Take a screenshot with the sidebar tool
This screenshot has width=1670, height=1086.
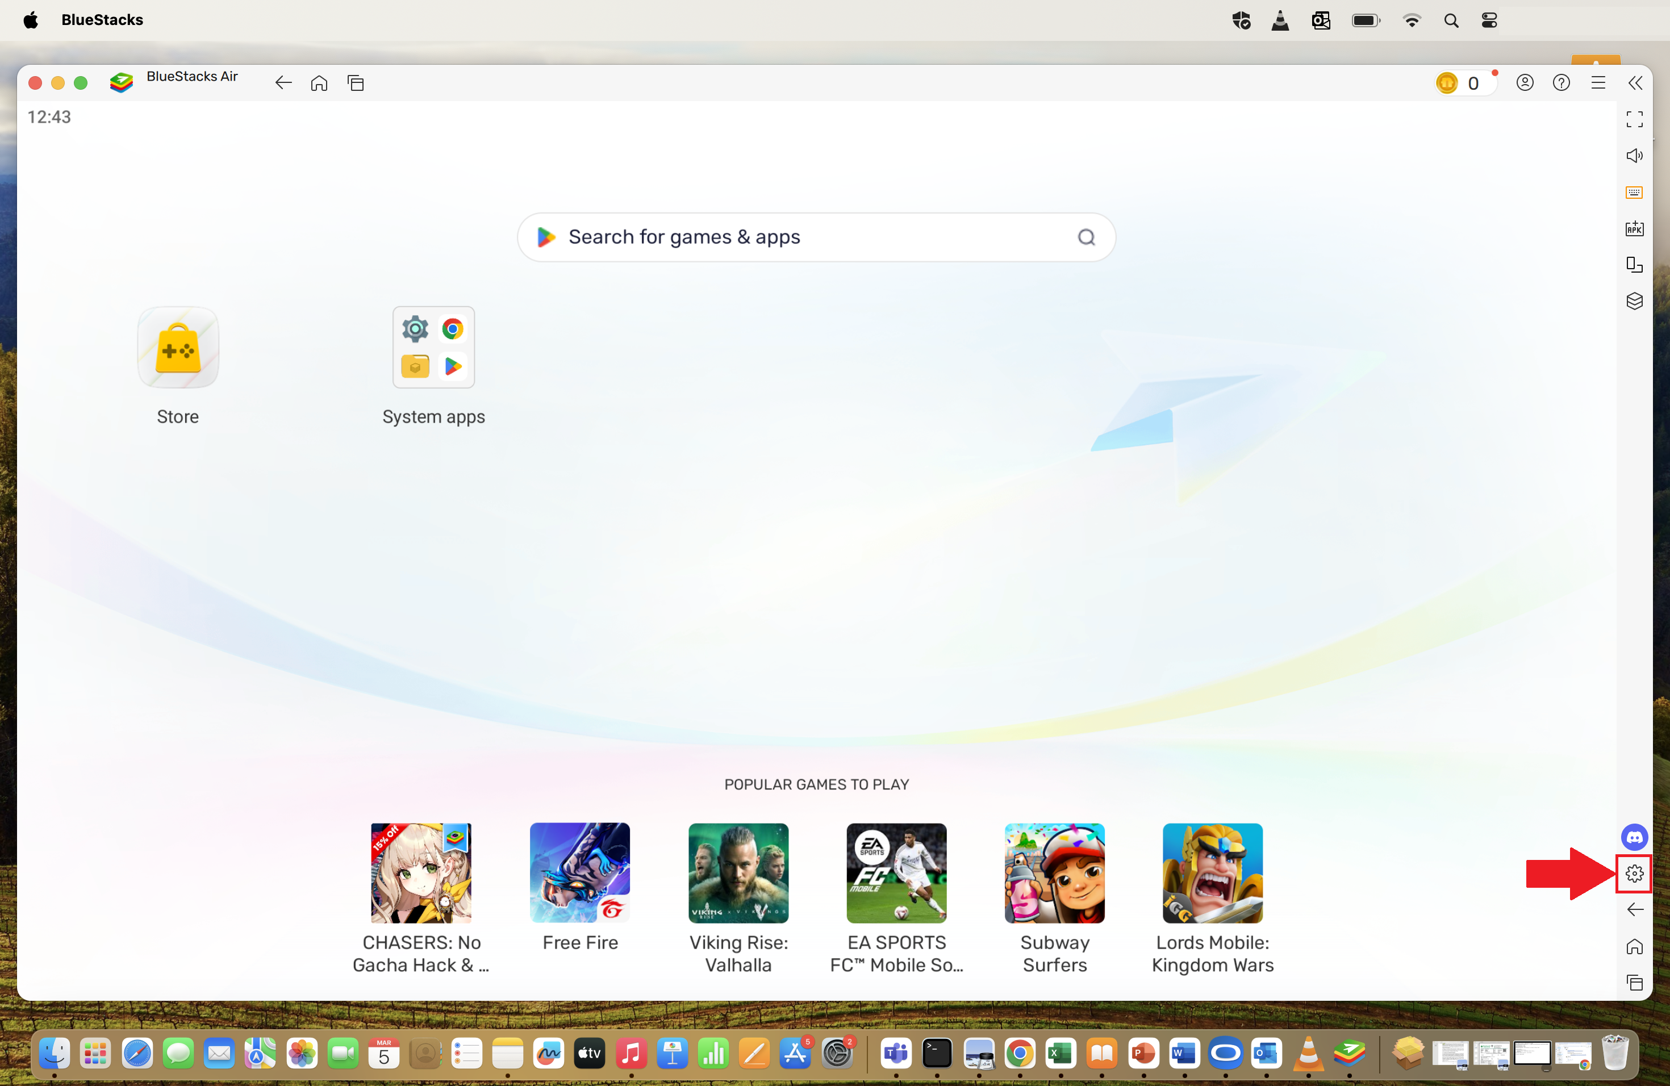pyautogui.click(x=1635, y=265)
